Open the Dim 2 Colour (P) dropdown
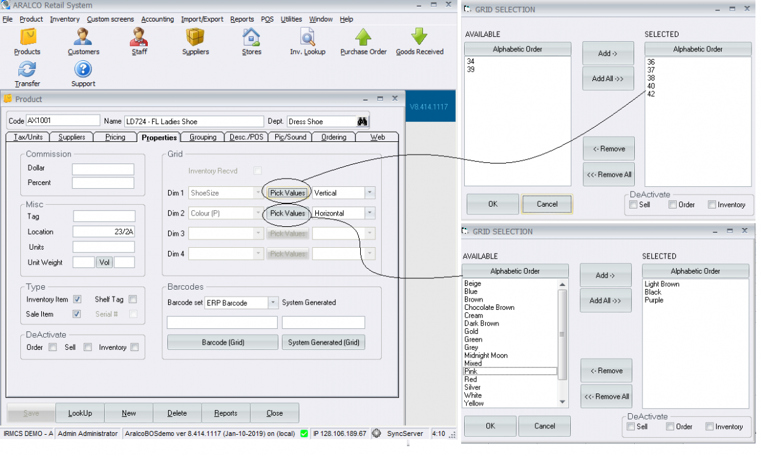 tap(257, 214)
